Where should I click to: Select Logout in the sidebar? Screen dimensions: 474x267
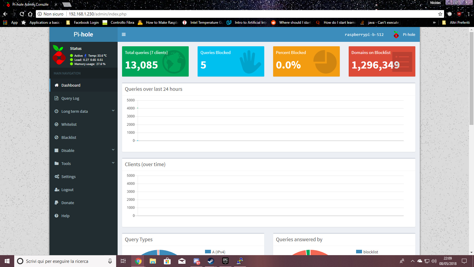(x=84, y=190)
